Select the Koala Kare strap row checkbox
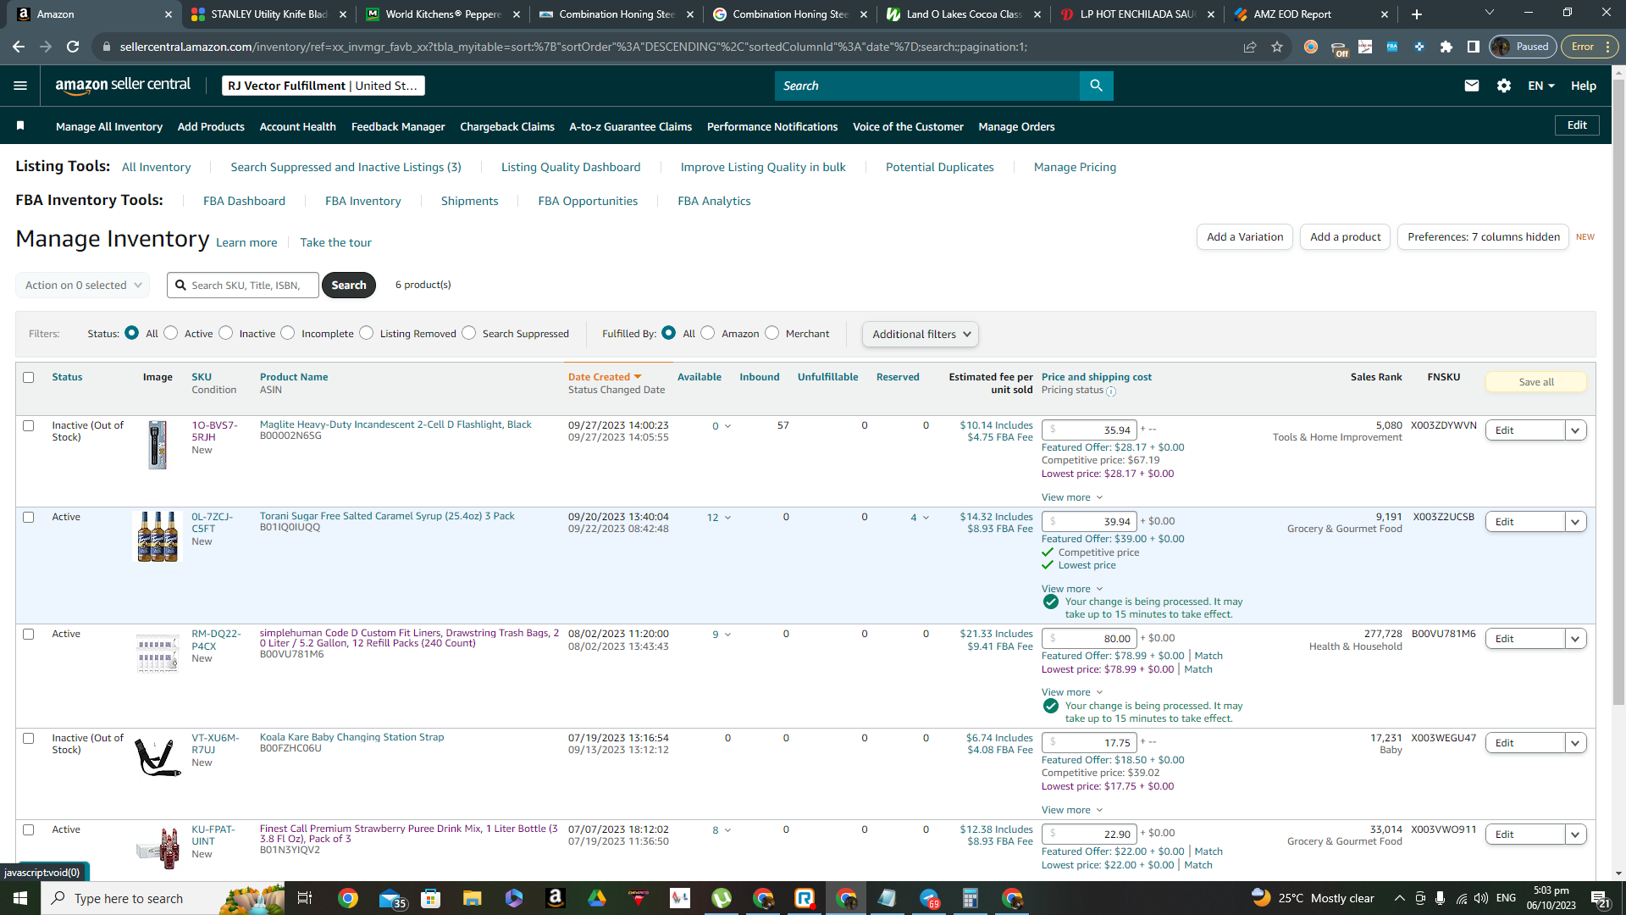 pos(29,738)
